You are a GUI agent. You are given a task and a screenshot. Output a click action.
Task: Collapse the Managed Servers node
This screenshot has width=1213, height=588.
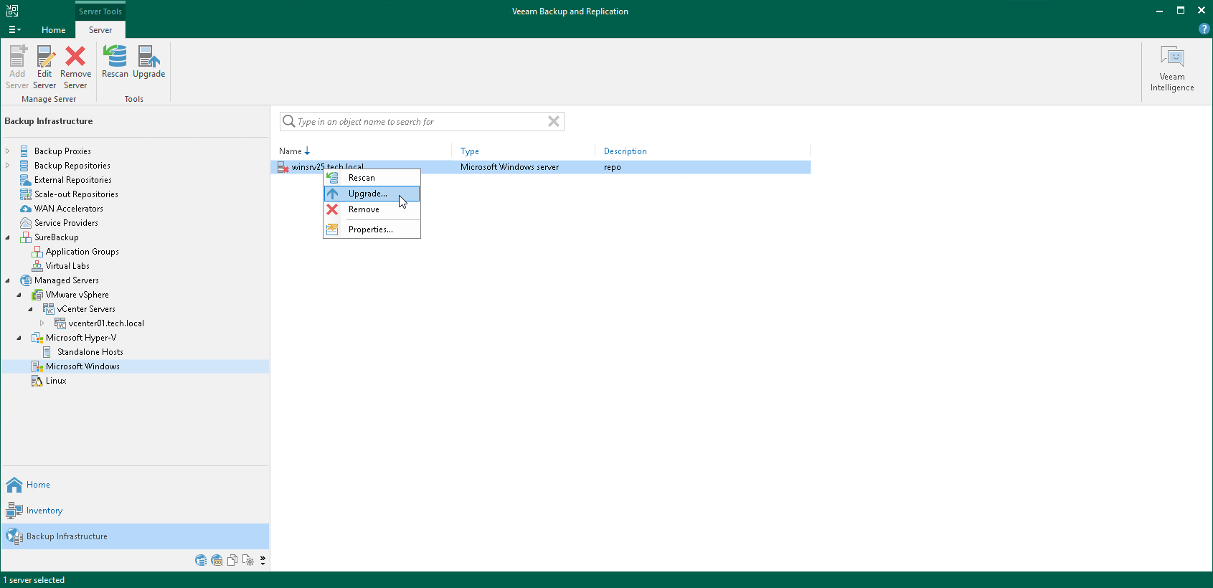[x=8, y=280]
